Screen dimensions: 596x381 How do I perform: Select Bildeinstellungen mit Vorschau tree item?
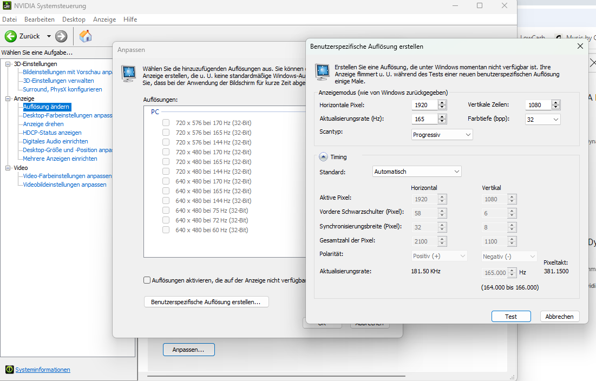67,72
